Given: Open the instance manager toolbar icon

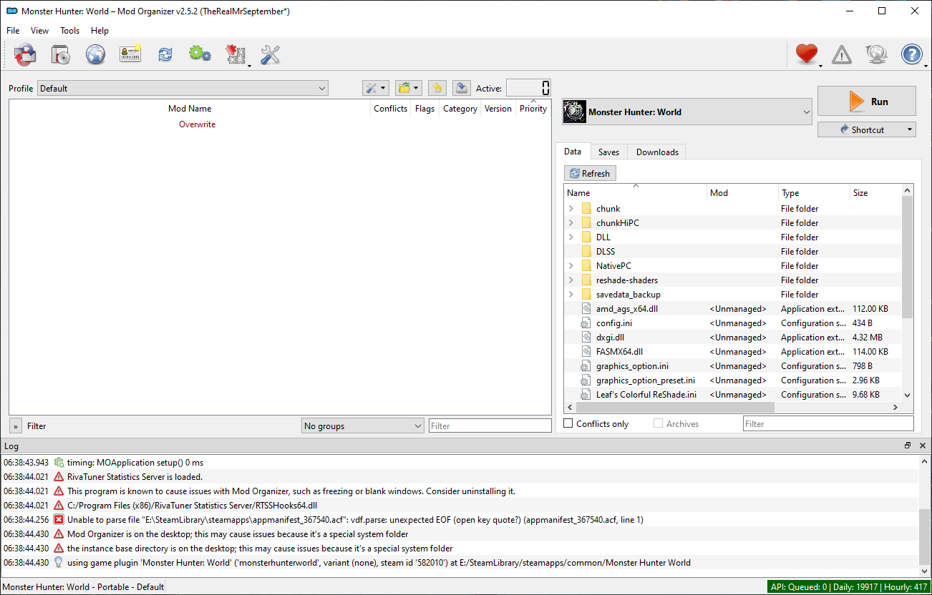Looking at the screenshot, I should click(x=25, y=54).
